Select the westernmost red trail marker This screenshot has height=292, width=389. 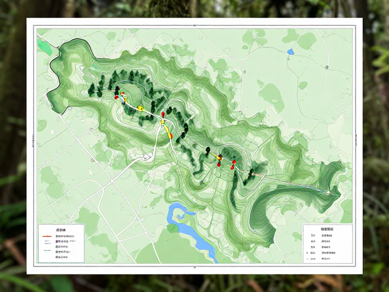(x=116, y=97)
